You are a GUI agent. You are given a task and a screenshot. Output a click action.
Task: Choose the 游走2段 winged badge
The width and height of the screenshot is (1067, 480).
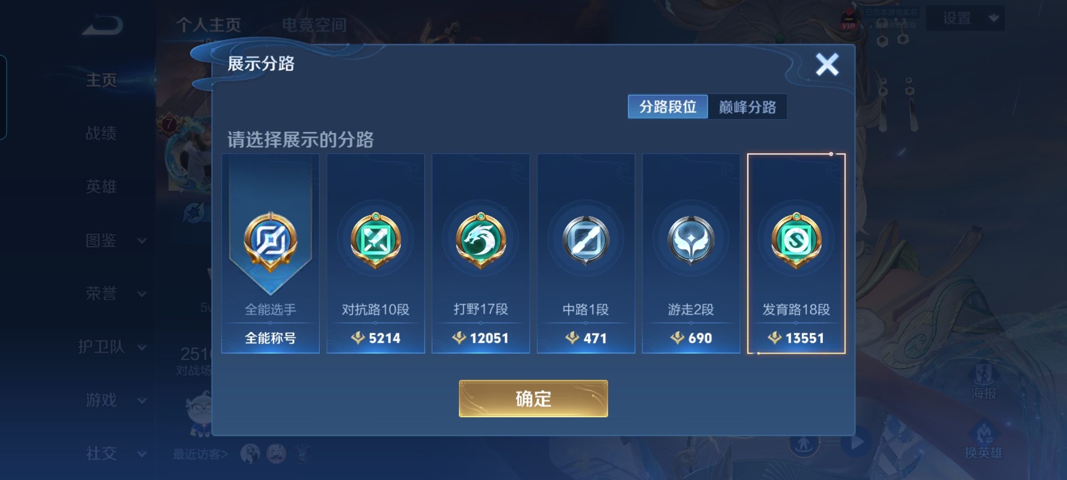(691, 240)
